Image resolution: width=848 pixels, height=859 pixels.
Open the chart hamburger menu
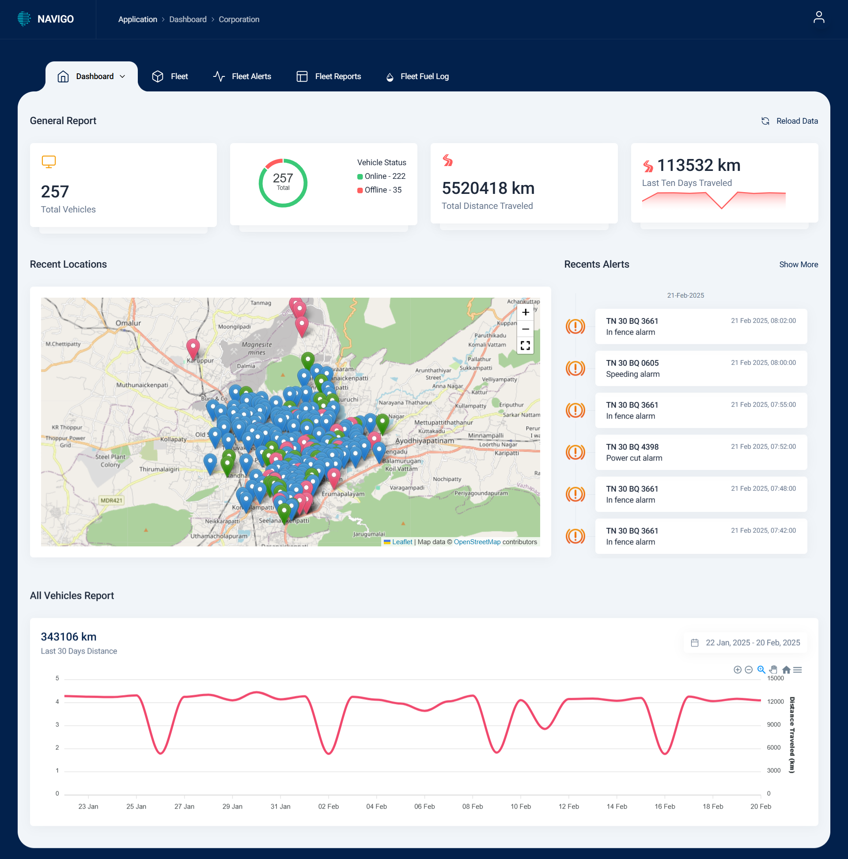tap(797, 670)
